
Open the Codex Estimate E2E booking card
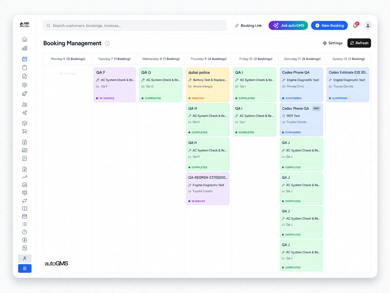(348, 85)
